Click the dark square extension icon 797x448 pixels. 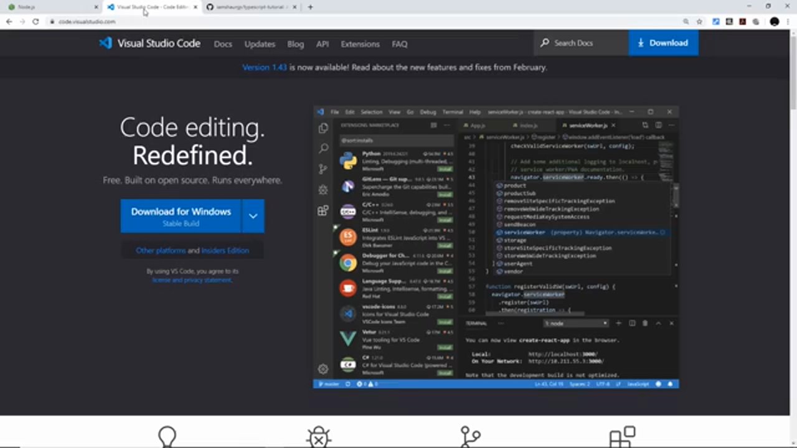tap(729, 21)
